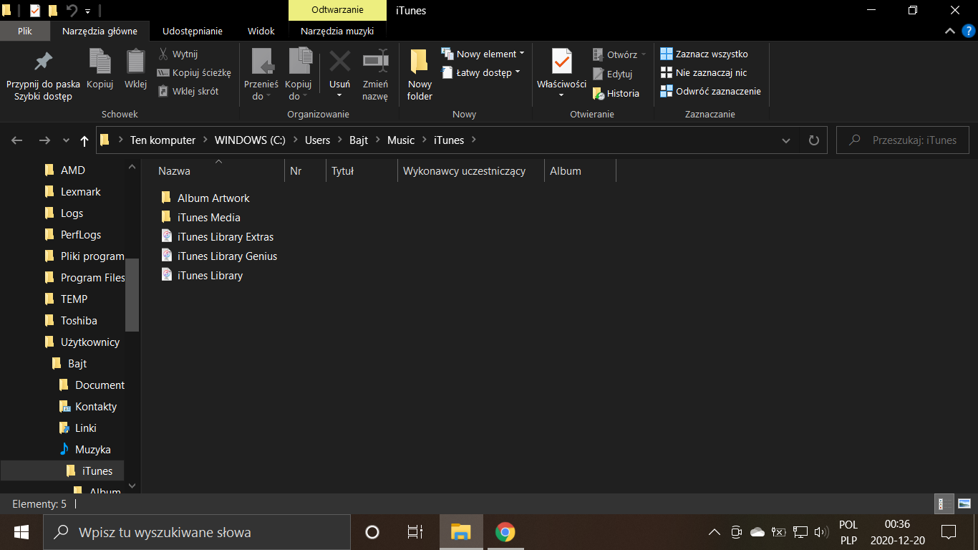Open the Help question mark icon
The height and width of the screenshot is (550, 978).
pos(968,31)
